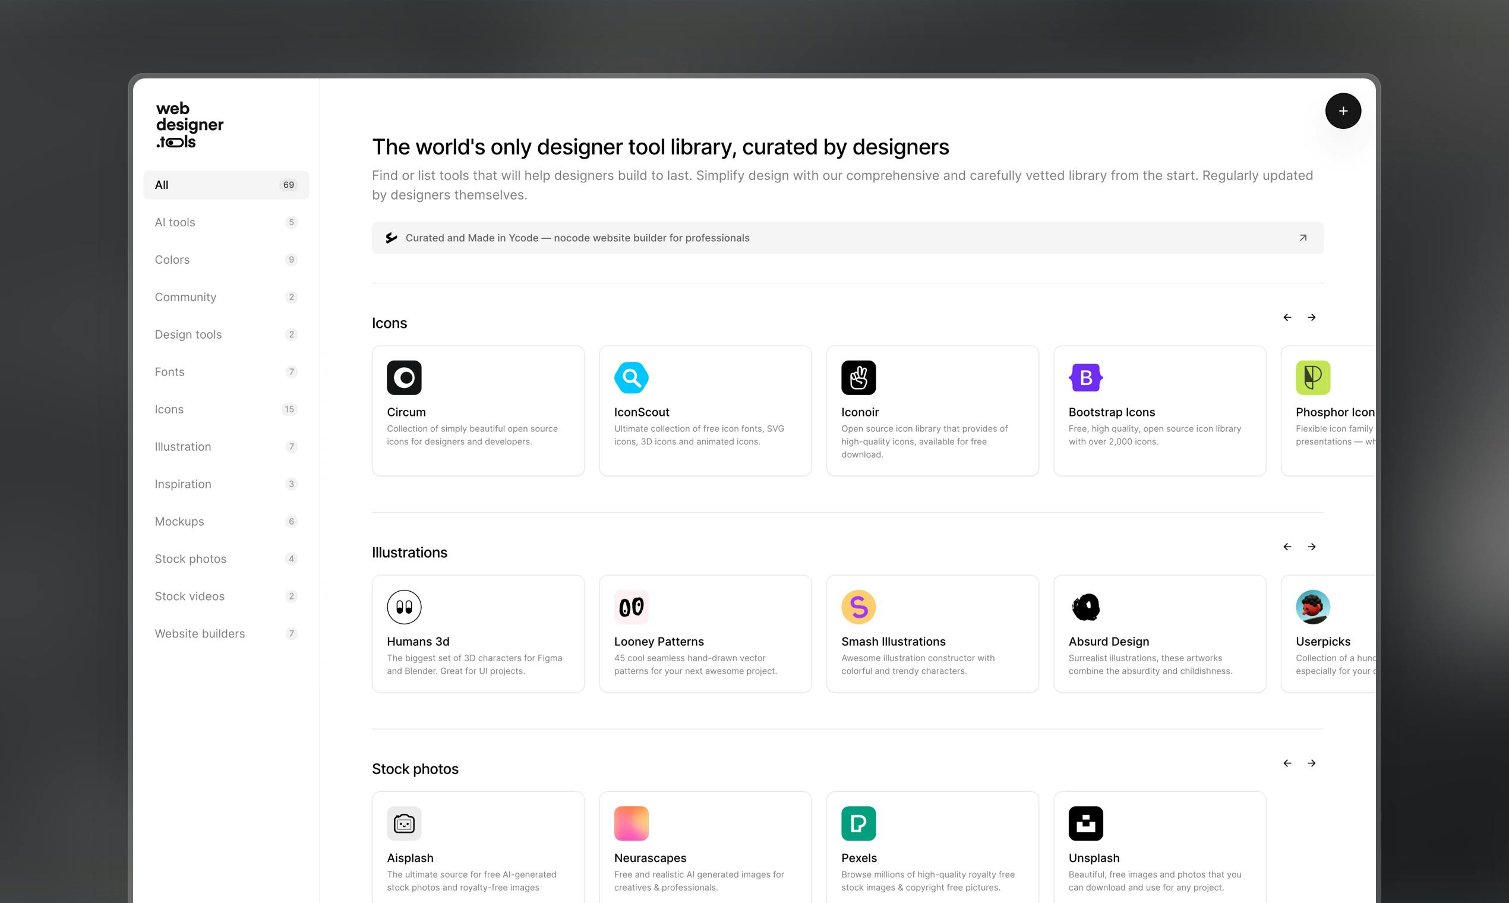Click the Stock photos section heading
This screenshot has width=1509, height=903.
tap(415, 769)
